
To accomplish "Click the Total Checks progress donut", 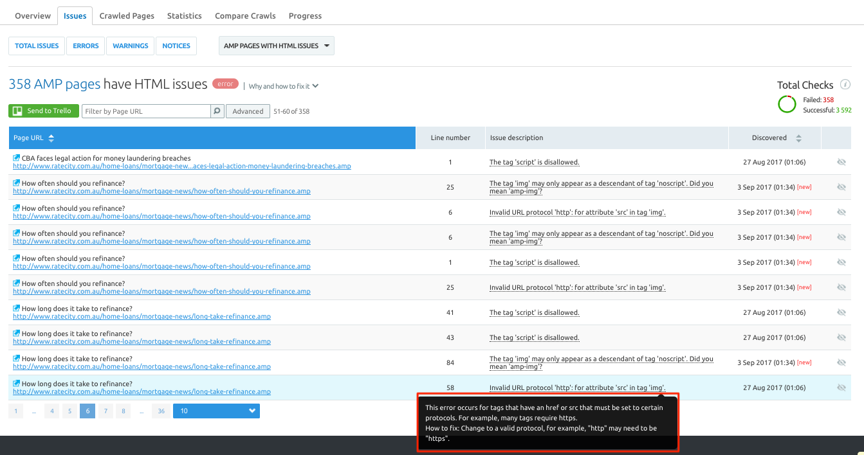I will pos(787,103).
